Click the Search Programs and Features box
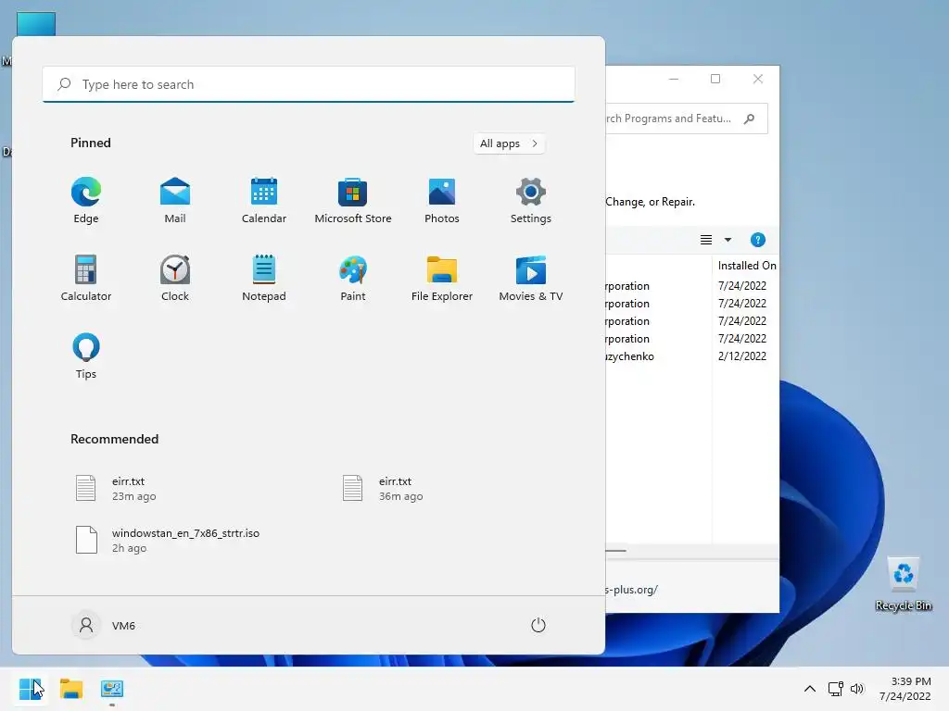 687,118
